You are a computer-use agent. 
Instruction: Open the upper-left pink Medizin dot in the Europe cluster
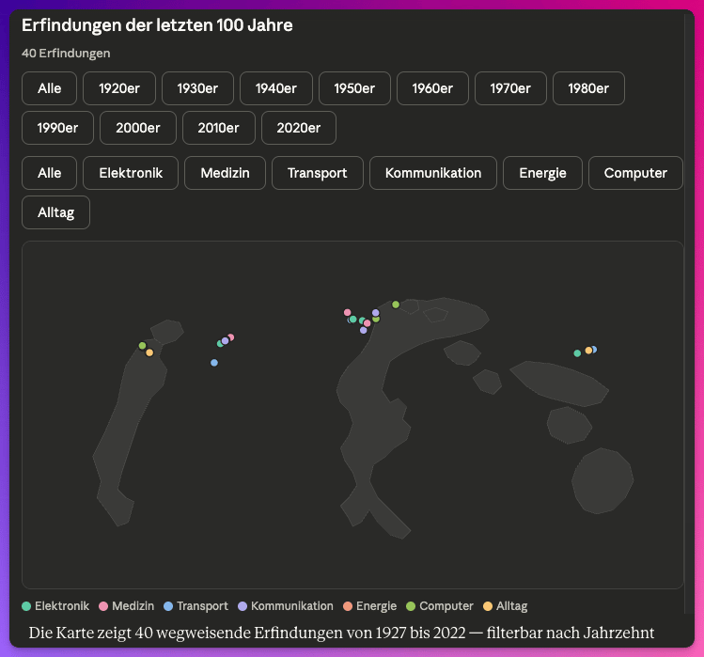[347, 312]
